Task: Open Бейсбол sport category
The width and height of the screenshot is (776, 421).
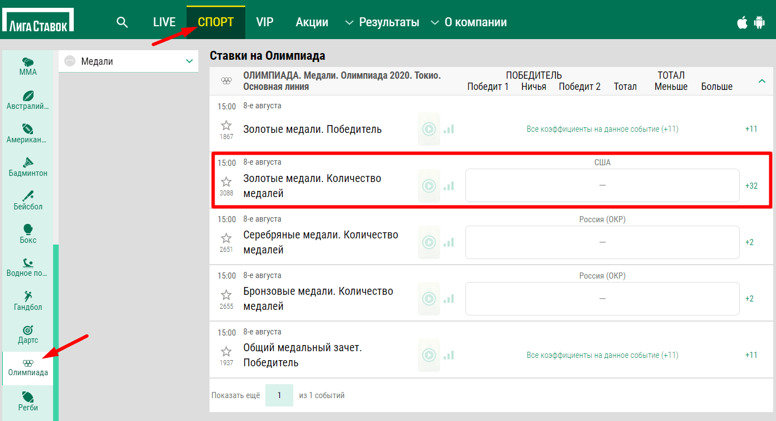Action: click(28, 200)
